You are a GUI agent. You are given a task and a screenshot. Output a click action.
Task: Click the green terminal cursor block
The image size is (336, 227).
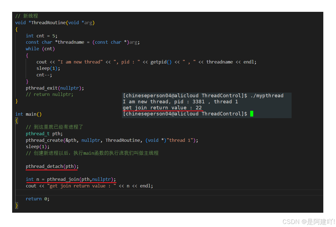coord(252,114)
